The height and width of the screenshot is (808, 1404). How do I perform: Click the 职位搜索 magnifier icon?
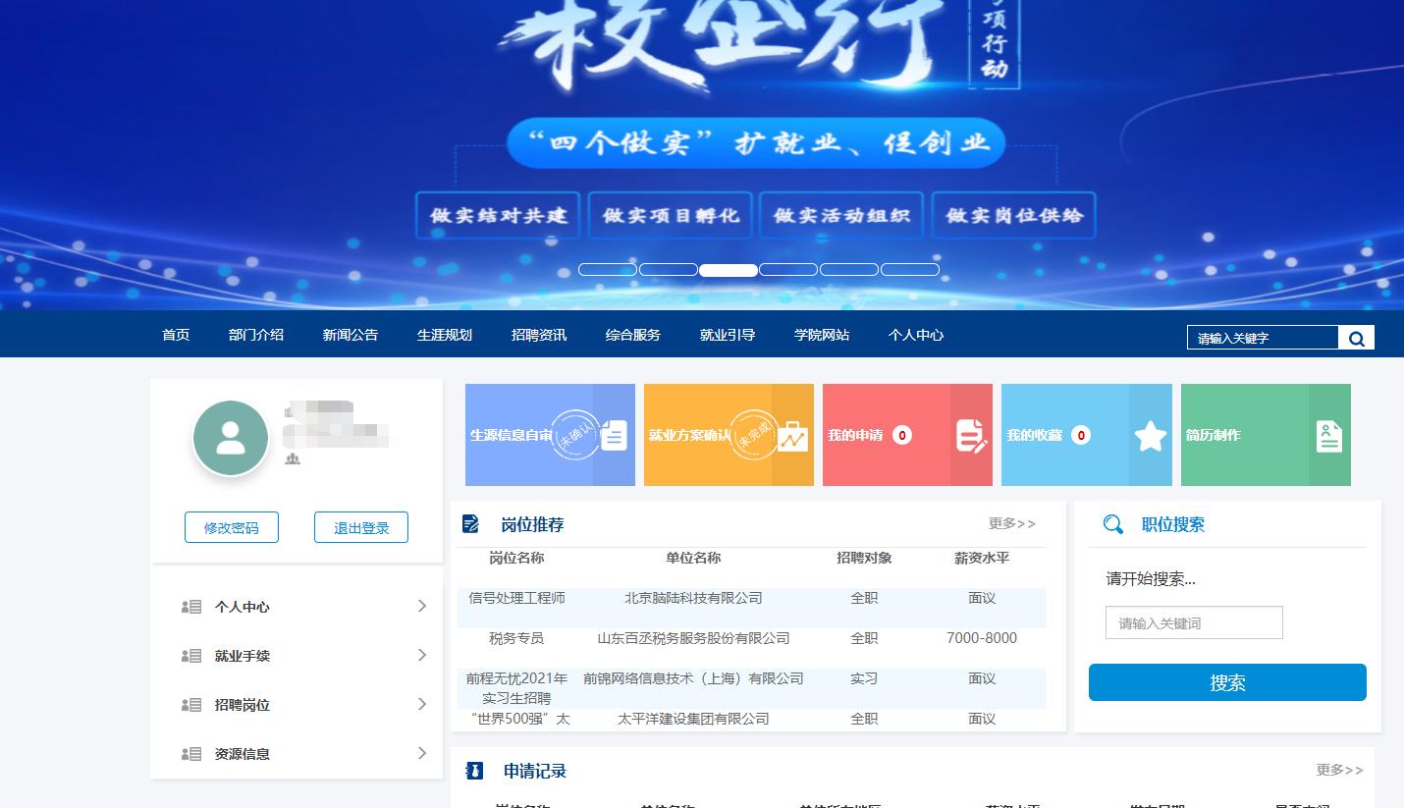pos(1113,524)
